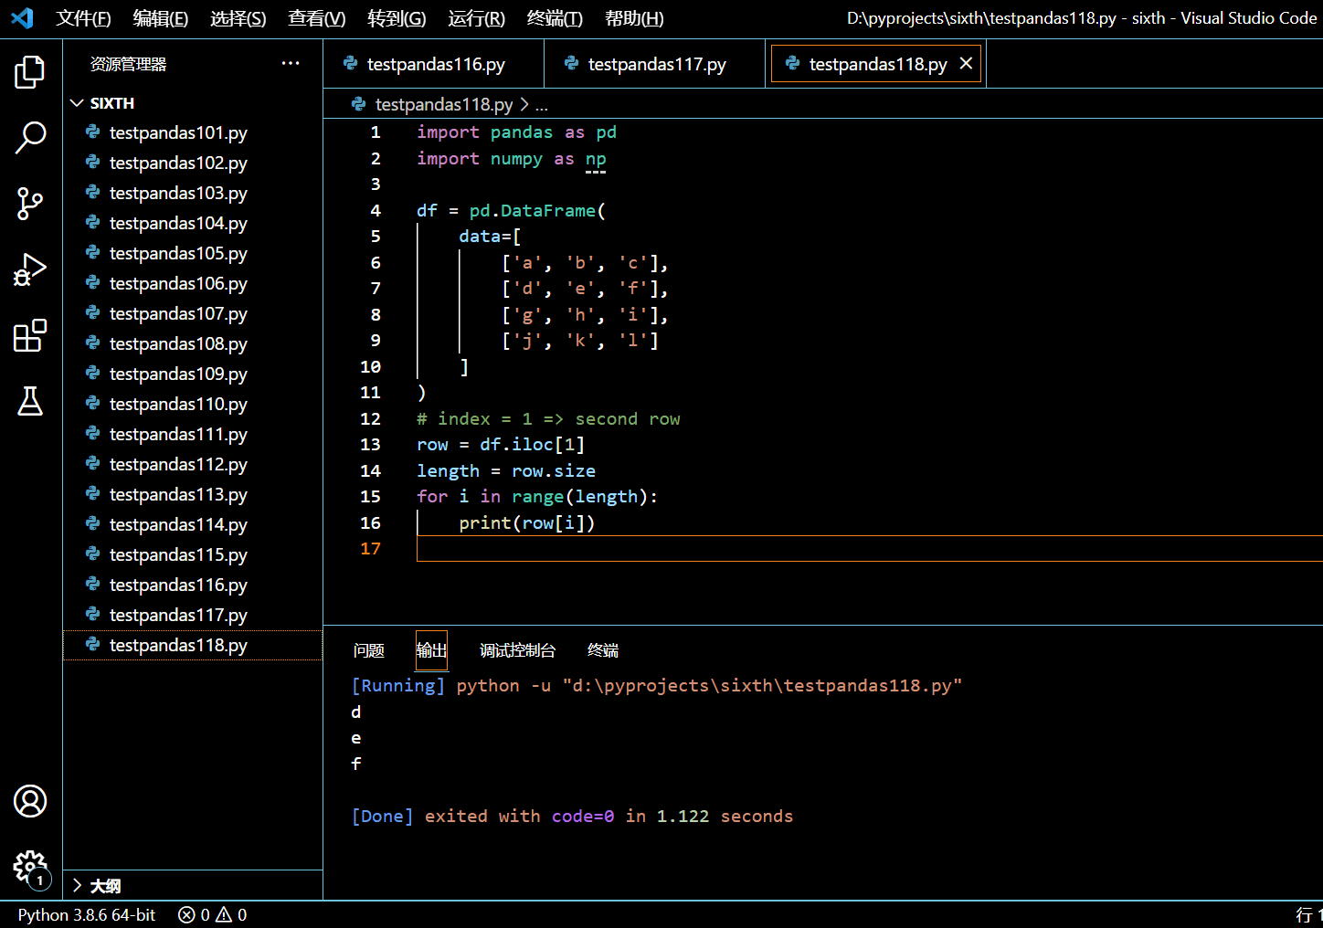Image resolution: width=1323 pixels, height=928 pixels.
Task: Click Python 3.8.6 64-bit interpreter selector
Action: tap(87, 914)
